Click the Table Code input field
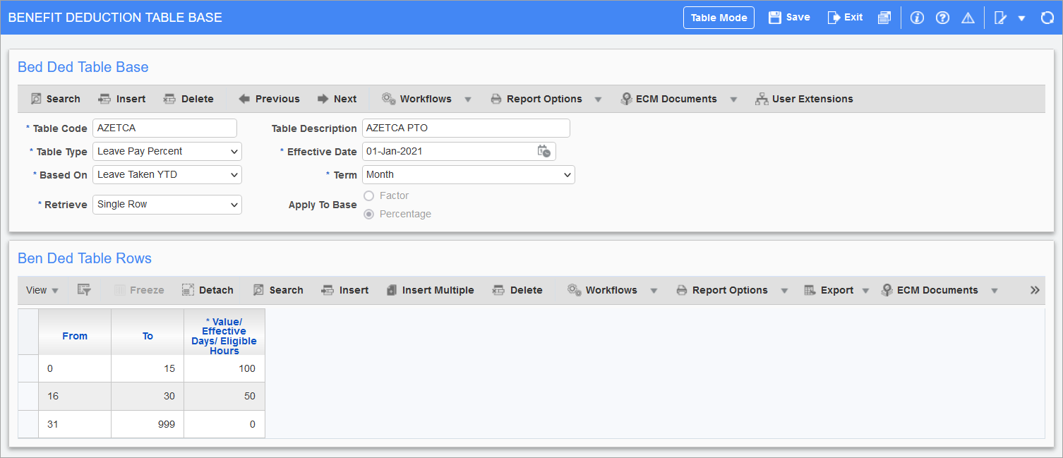The height and width of the screenshot is (458, 1063). (164, 128)
